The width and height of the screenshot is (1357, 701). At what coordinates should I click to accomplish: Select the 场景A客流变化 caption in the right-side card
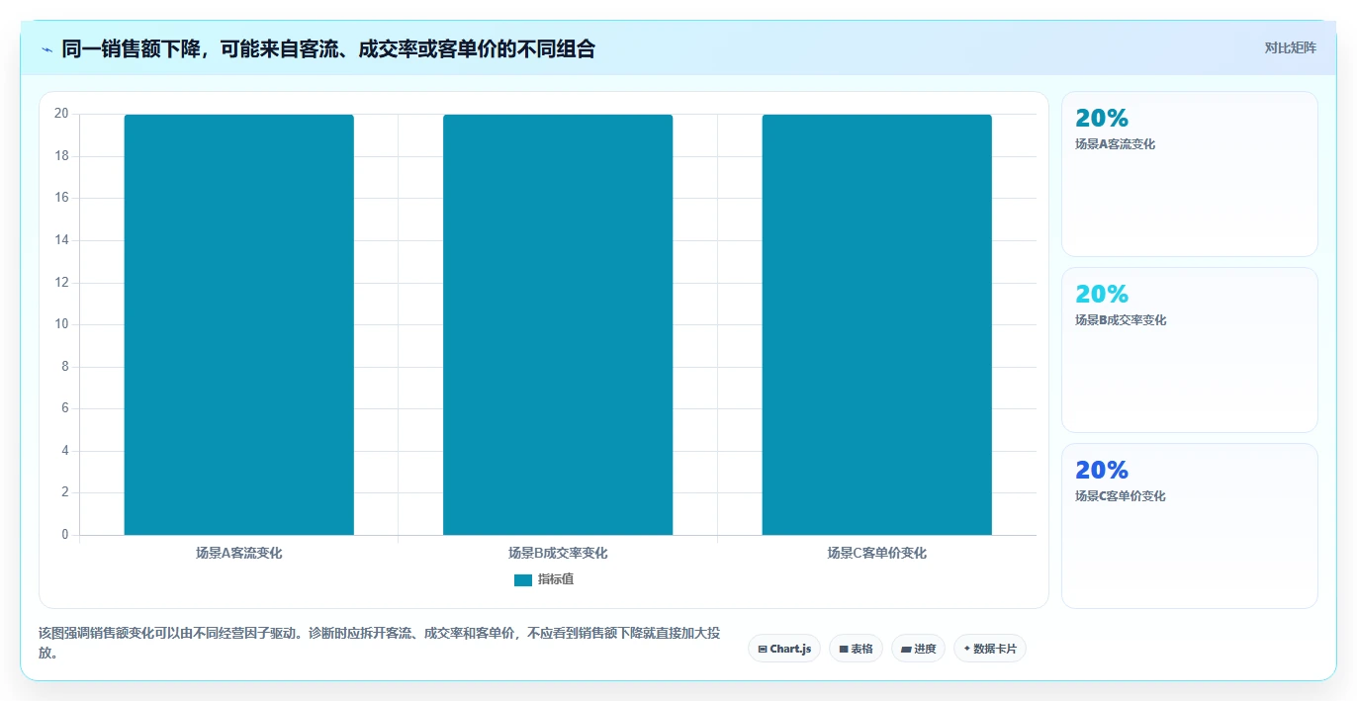coord(1115,144)
